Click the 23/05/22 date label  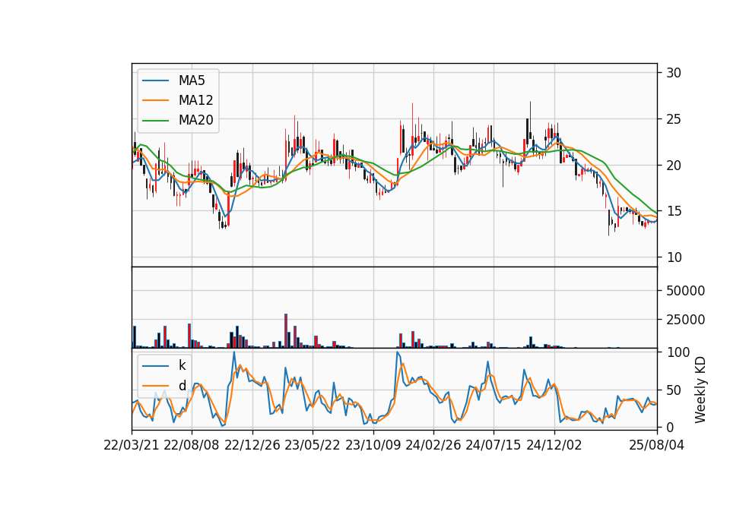point(313,445)
